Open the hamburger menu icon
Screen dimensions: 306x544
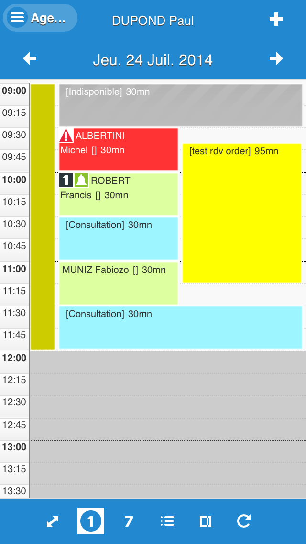pos(17,18)
